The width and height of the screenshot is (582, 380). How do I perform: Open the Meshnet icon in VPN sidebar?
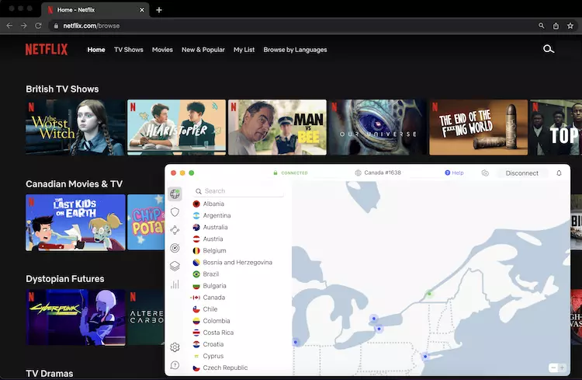(175, 230)
